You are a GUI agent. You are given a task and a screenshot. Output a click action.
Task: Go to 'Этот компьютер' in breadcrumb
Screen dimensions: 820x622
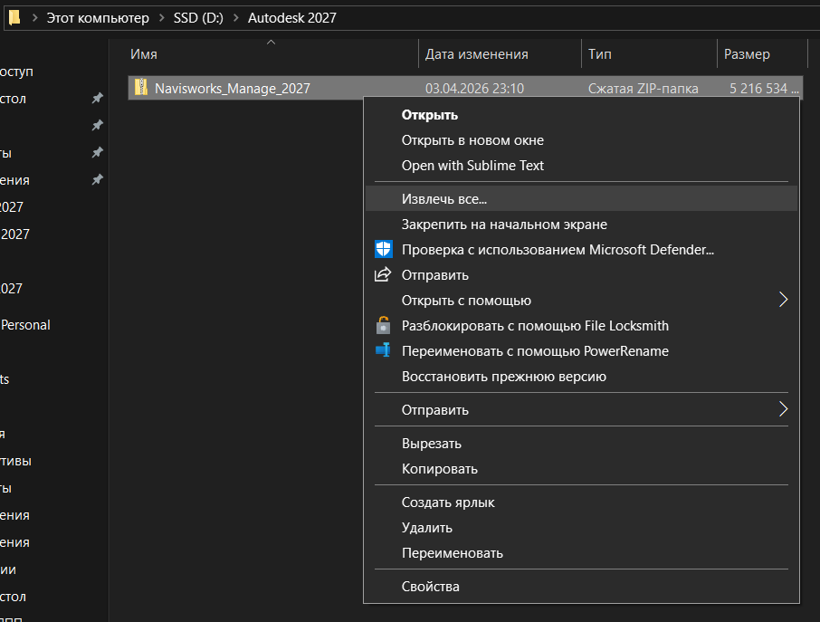pos(98,18)
